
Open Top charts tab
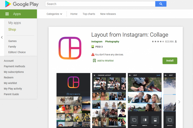coord(89,14)
